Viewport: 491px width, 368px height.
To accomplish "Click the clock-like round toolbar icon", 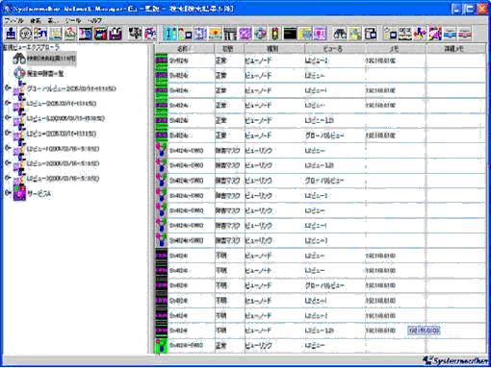I will pos(26,34).
